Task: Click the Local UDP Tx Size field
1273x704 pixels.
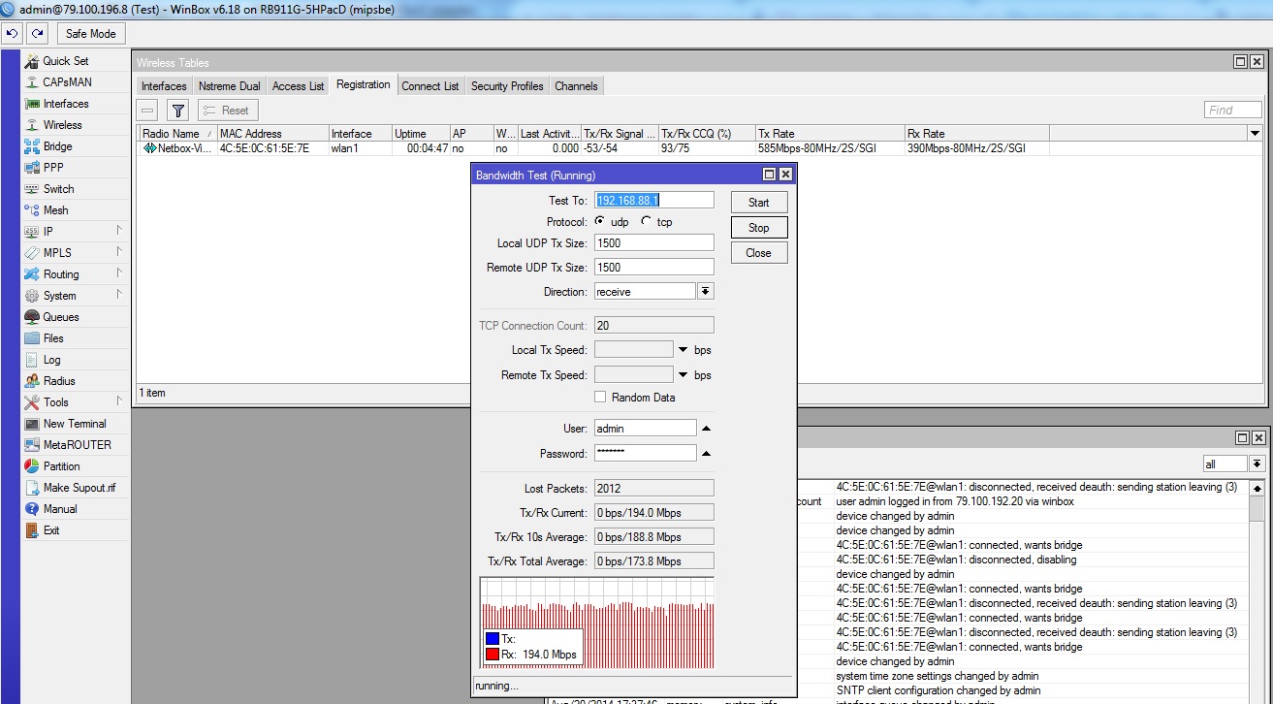Action: (x=654, y=242)
